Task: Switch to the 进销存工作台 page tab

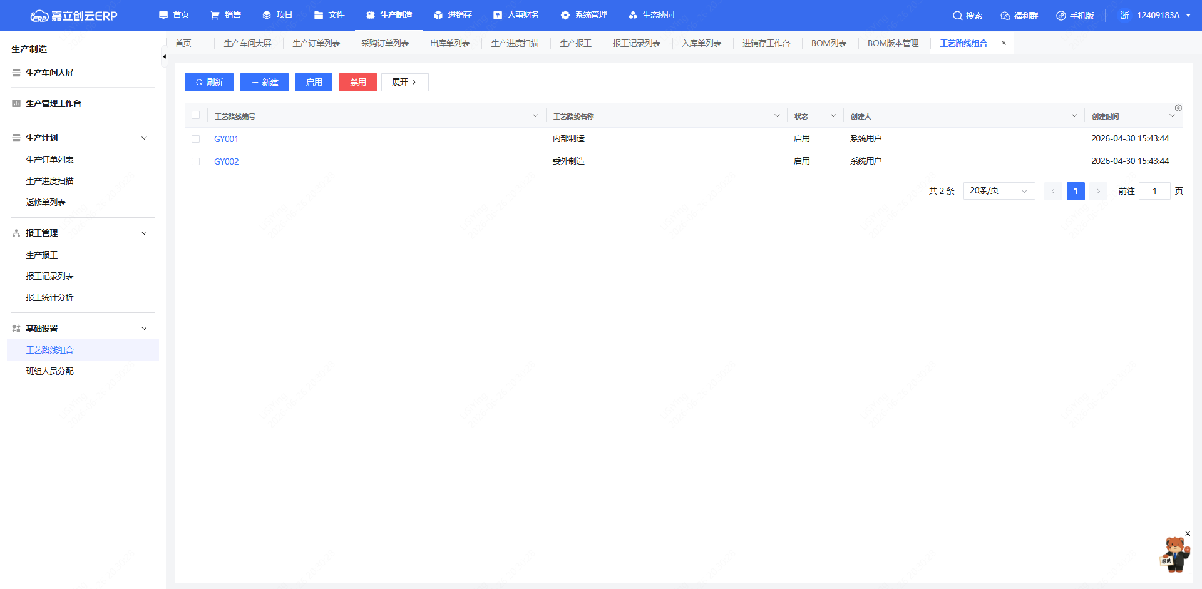Action: point(766,43)
